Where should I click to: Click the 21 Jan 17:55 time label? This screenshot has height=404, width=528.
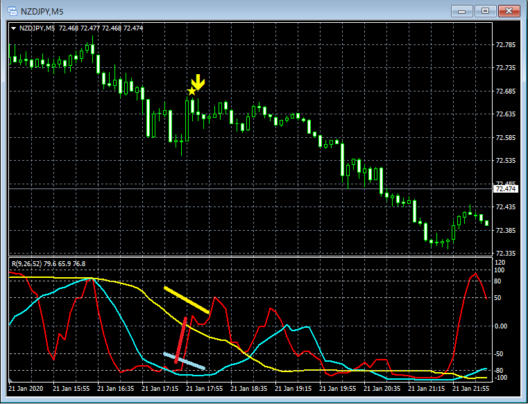205,389
